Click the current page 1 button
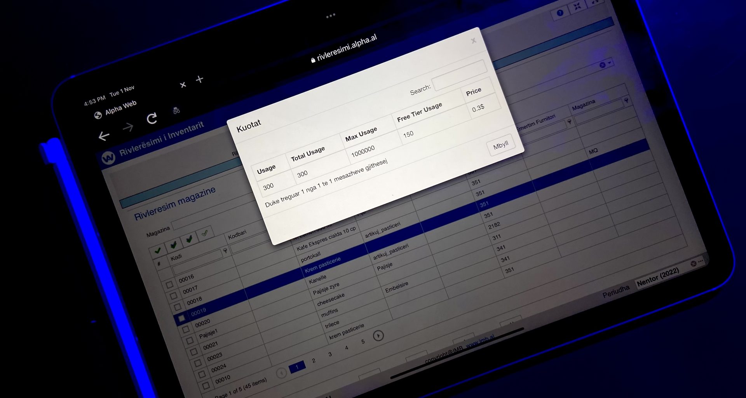746x398 pixels. 297,367
